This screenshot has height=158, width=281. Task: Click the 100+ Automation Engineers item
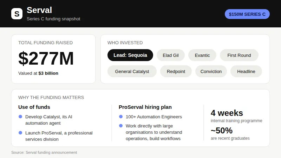click(x=154, y=117)
